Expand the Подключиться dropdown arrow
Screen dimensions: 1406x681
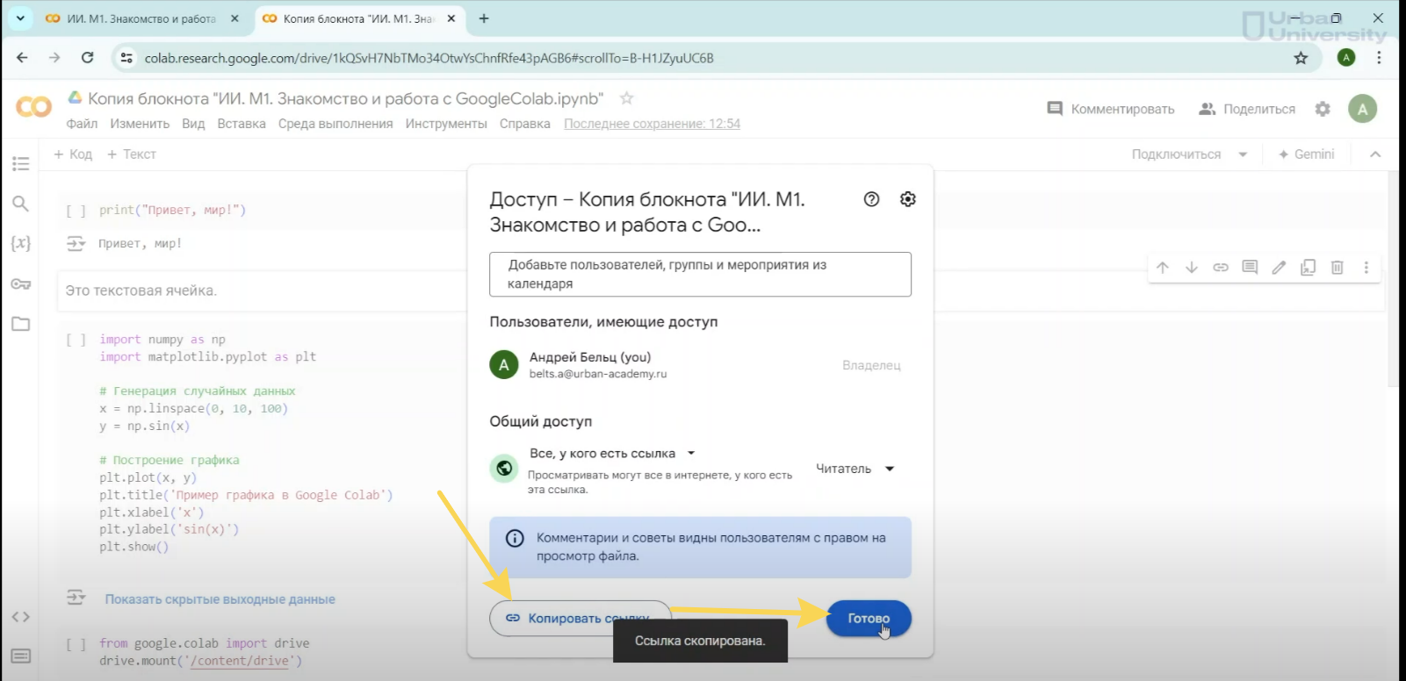coord(1243,154)
